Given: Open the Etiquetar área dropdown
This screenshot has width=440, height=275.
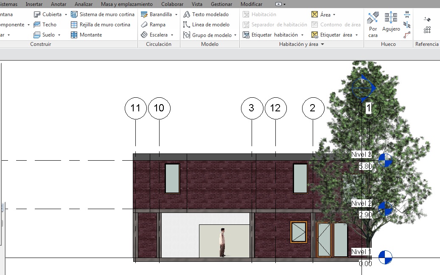Looking at the screenshot, I should pyautogui.click(x=356, y=35).
